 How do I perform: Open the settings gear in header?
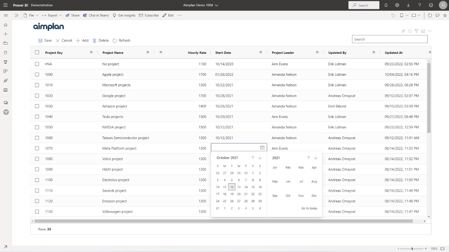(x=397, y=5)
